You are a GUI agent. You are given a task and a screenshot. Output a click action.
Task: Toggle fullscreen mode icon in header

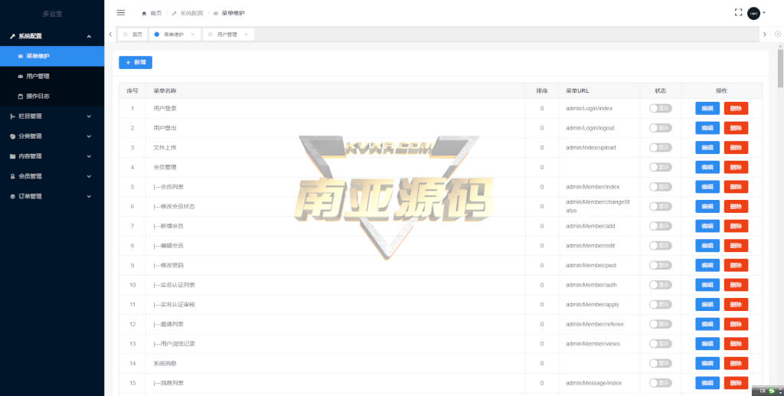pyautogui.click(x=738, y=12)
